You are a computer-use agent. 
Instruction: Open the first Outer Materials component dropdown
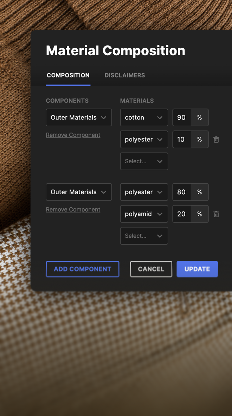(x=79, y=118)
